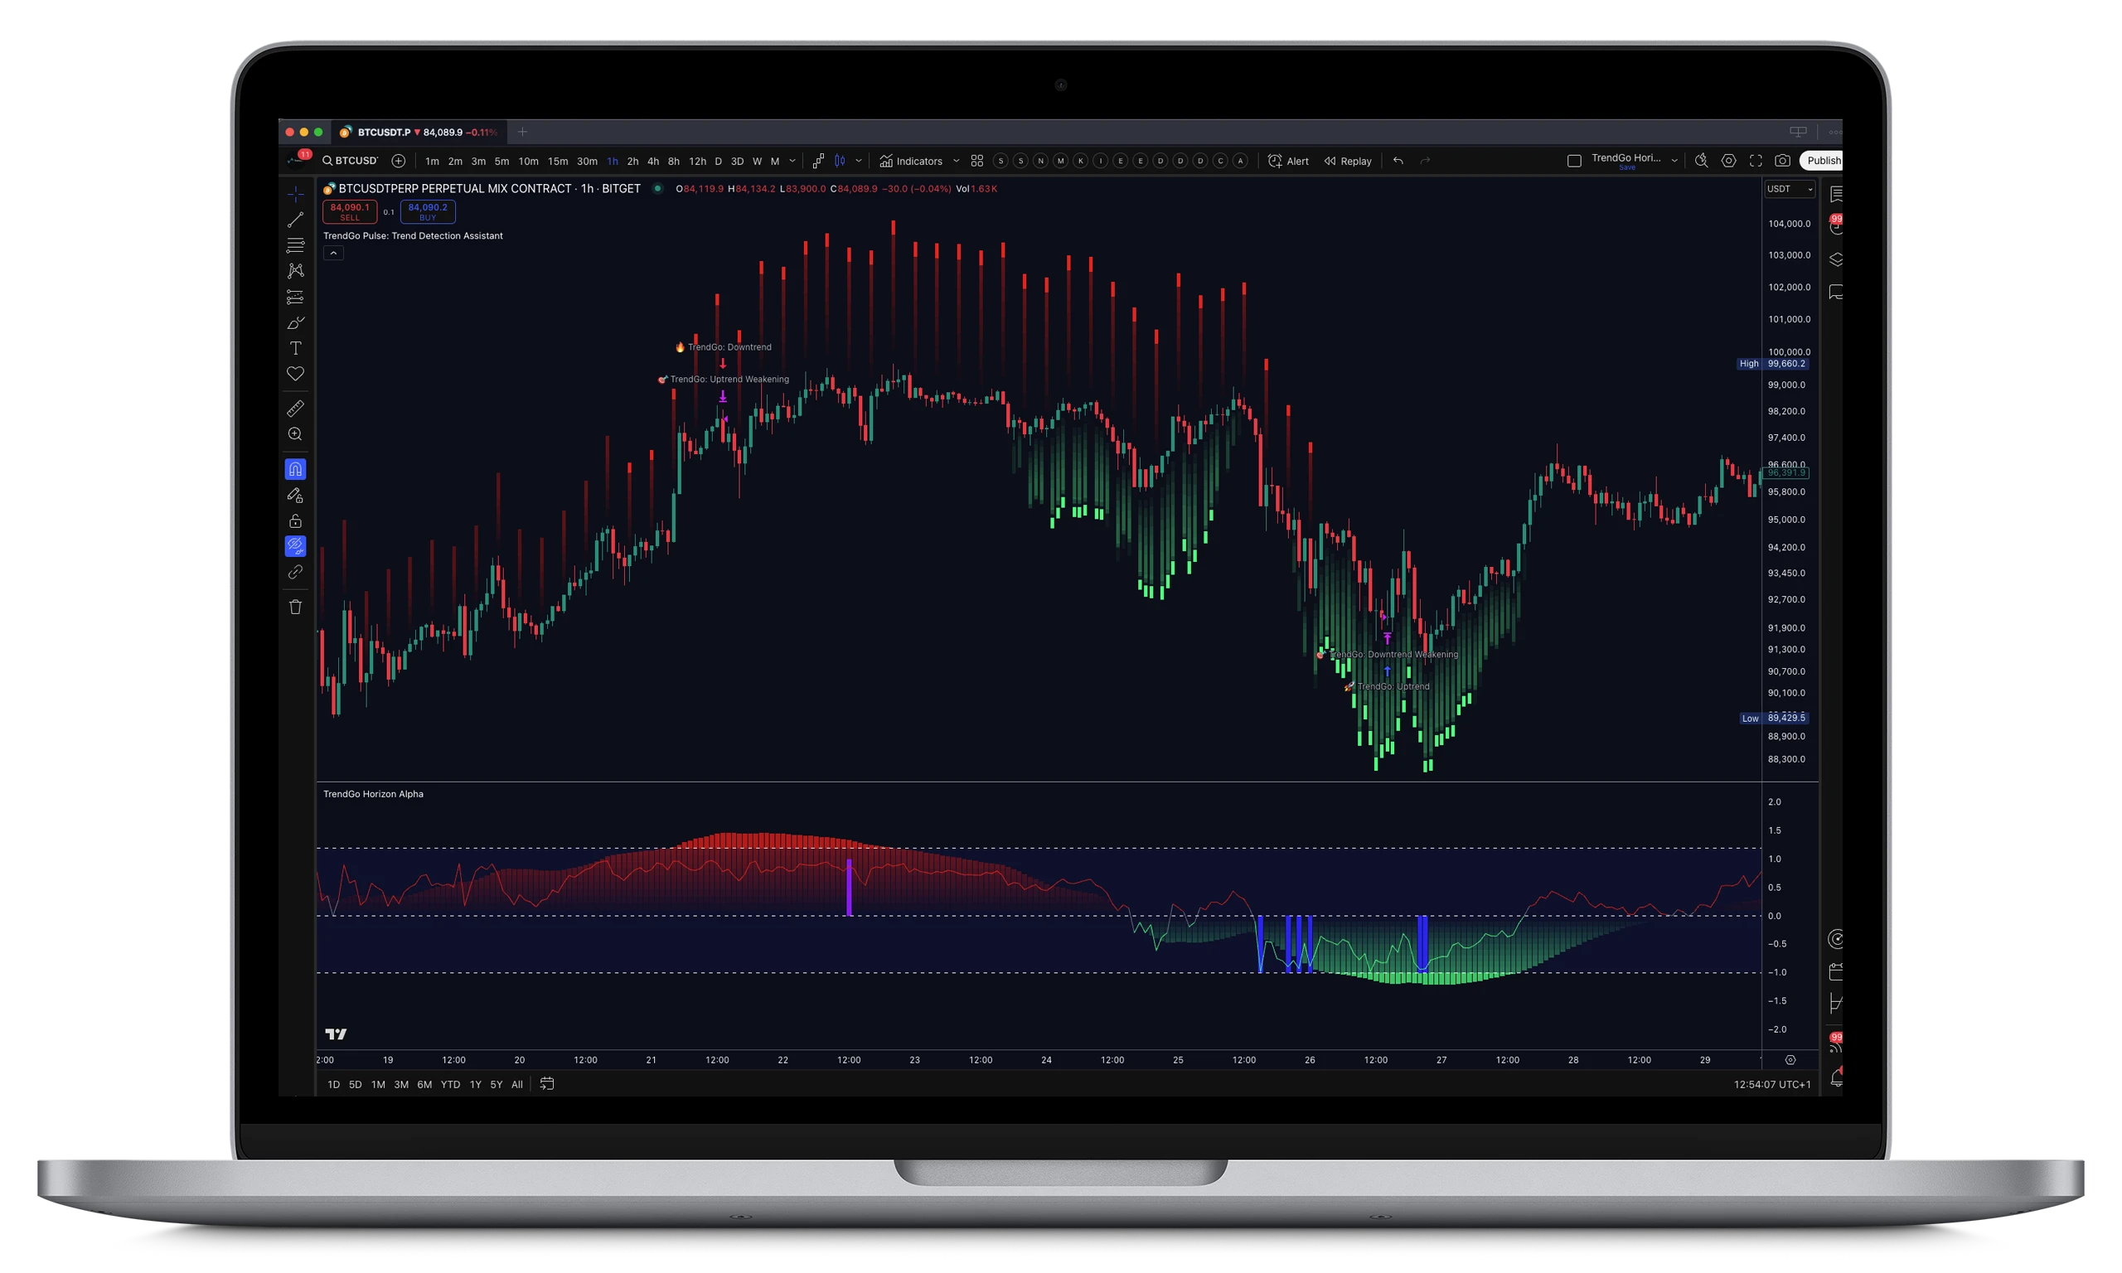Toggle the hide all drawings eye icon

(x=295, y=545)
